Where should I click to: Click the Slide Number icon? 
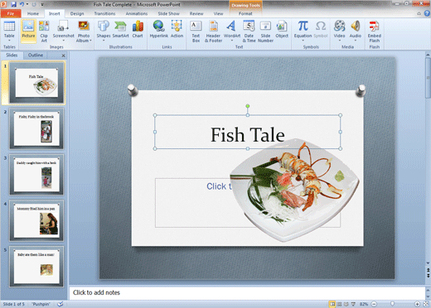[x=265, y=31]
